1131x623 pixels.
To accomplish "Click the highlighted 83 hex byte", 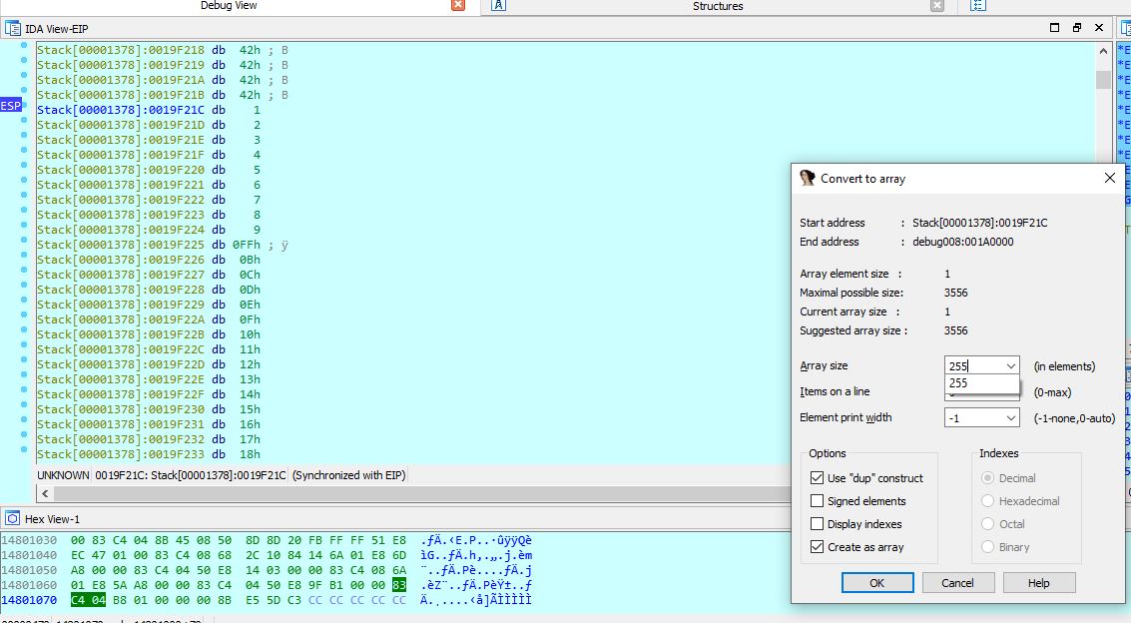I will point(399,585).
